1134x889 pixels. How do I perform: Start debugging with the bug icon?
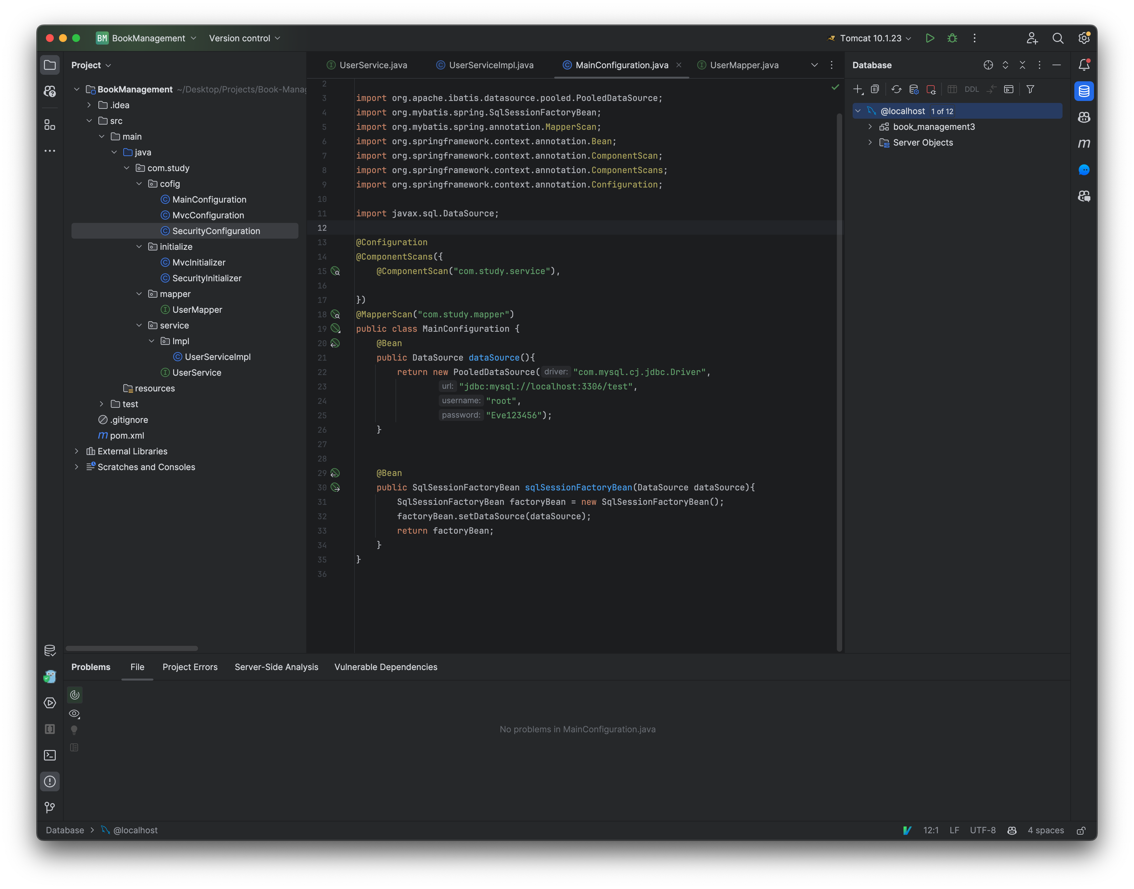[x=952, y=38]
